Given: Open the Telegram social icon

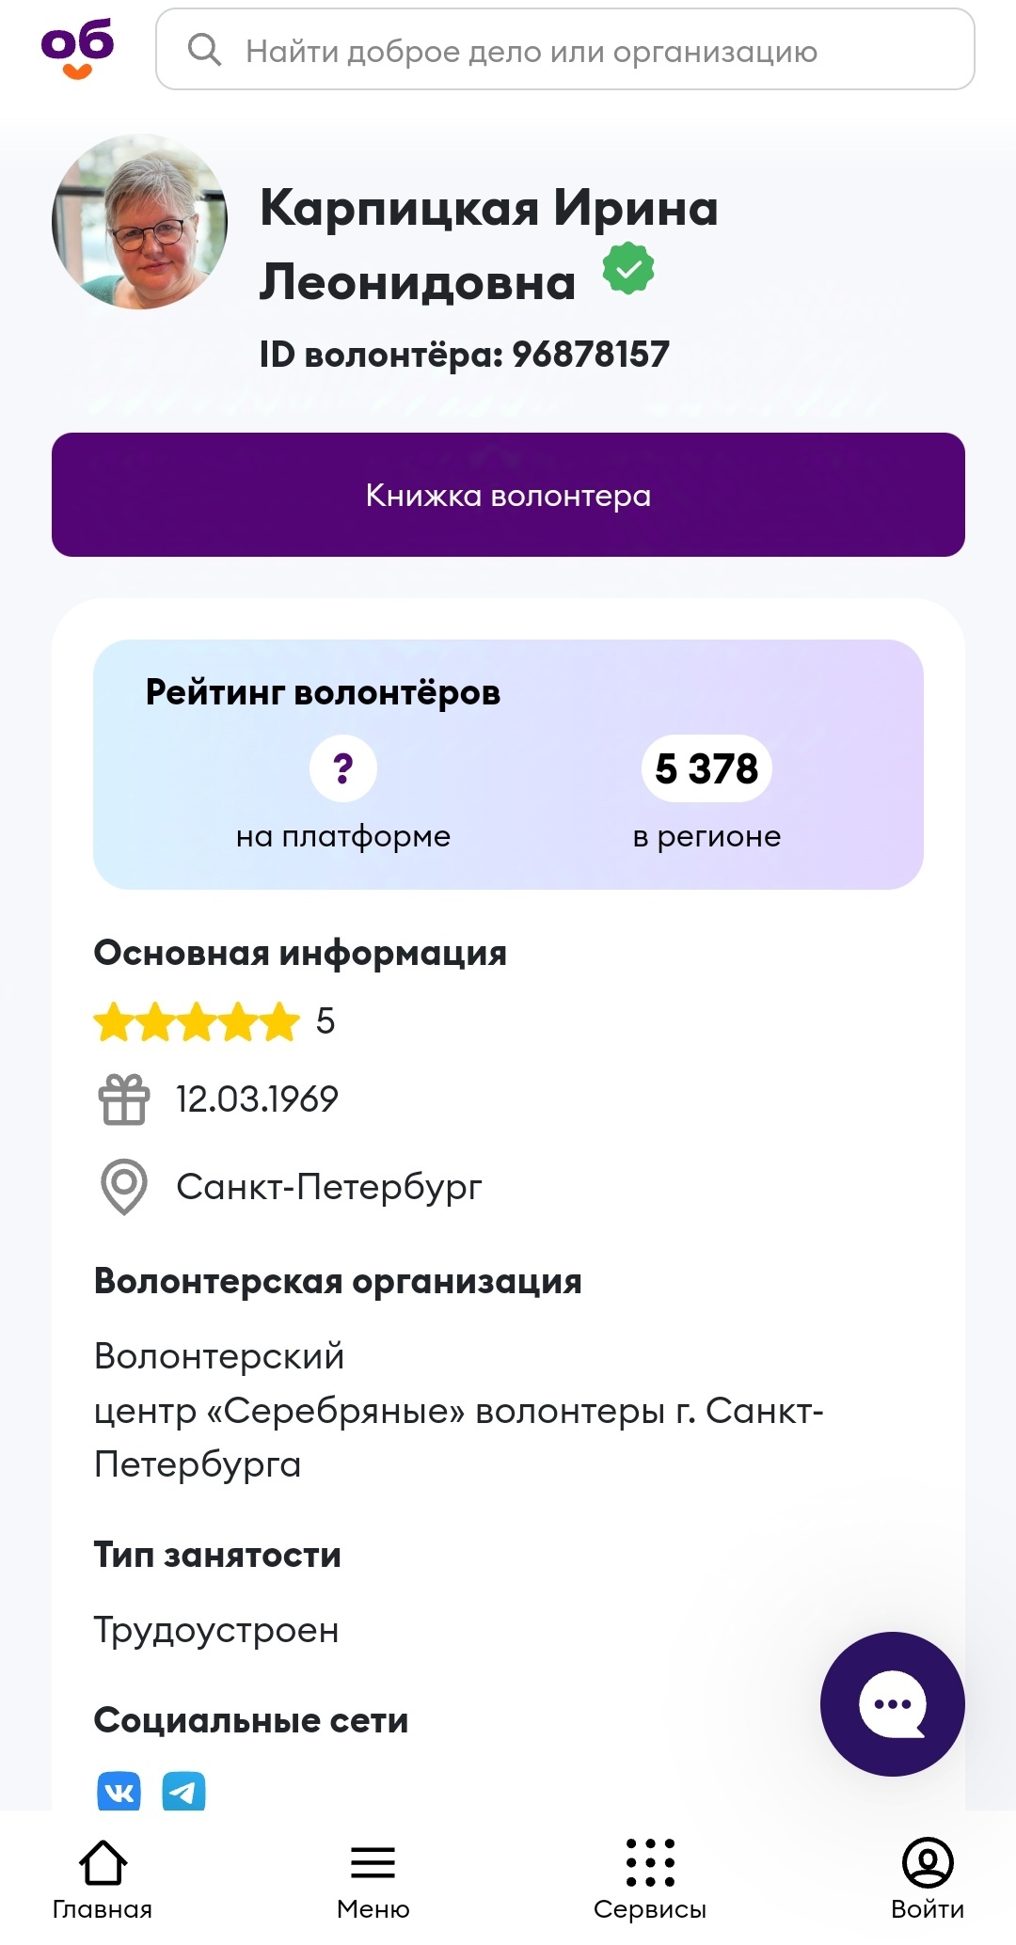Looking at the screenshot, I should click(183, 1791).
